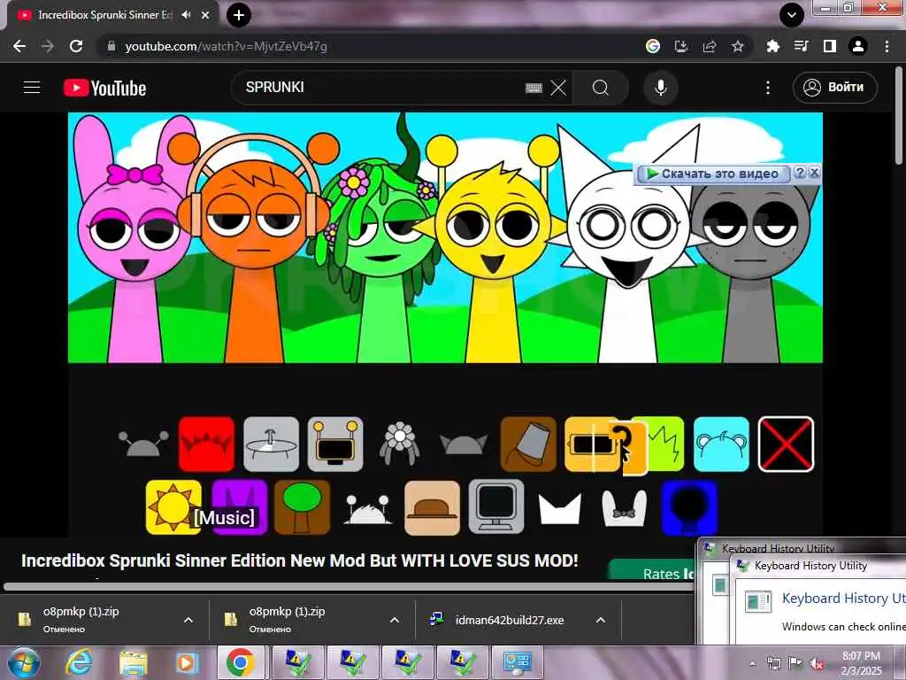Pick the gray antenna dome Sprunki icon
Viewport: 906px width, 680px height.
tap(143, 444)
